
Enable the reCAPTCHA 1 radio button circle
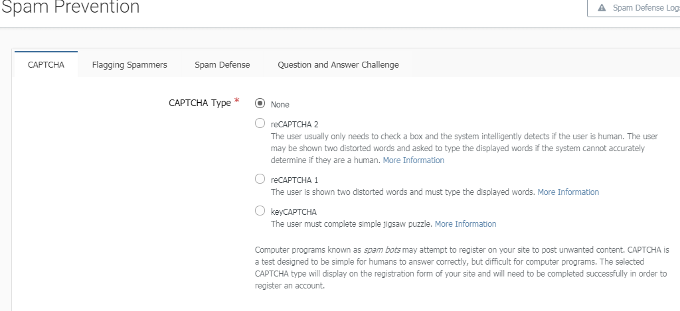(260, 179)
